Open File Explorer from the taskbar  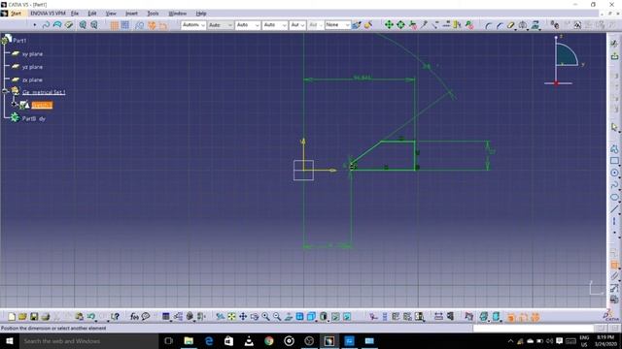[x=189, y=340]
